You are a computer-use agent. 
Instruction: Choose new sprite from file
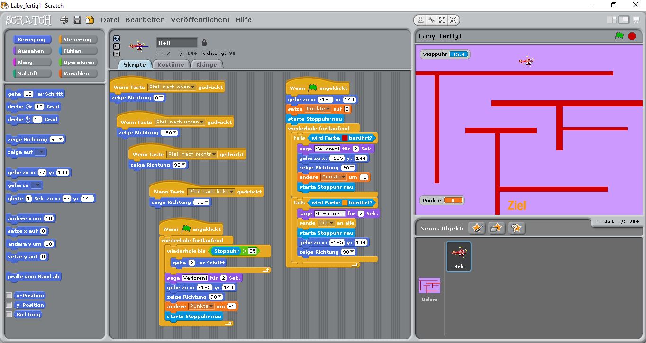pos(496,228)
